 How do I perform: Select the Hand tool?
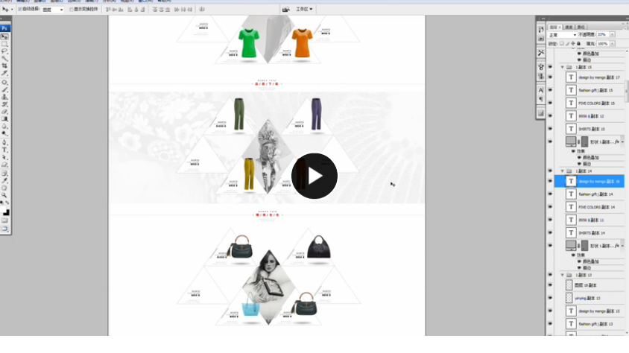pos(4,188)
